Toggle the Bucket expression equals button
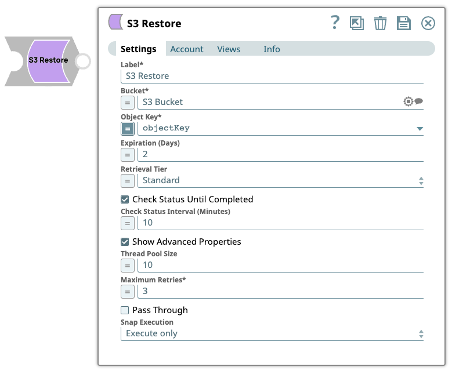The width and height of the screenshot is (452, 374). [128, 102]
